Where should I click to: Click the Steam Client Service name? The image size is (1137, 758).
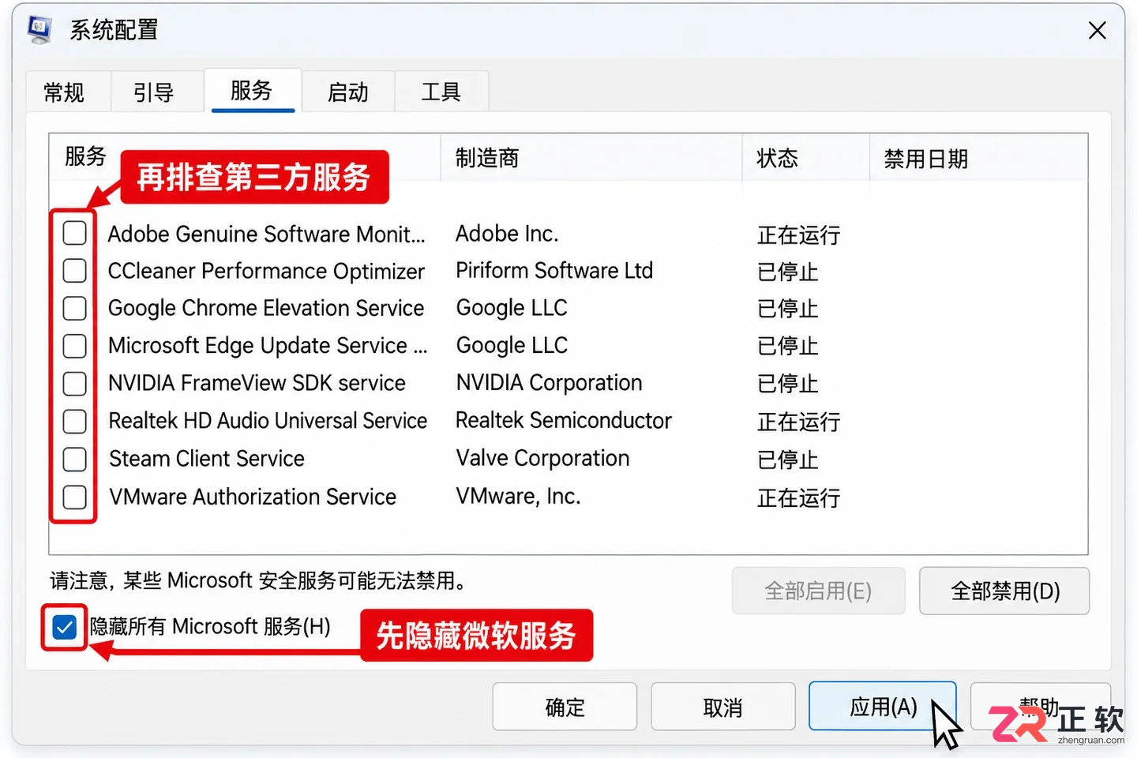coord(207,459)
